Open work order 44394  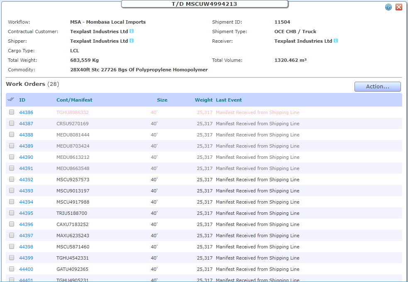tap(25, 202)
